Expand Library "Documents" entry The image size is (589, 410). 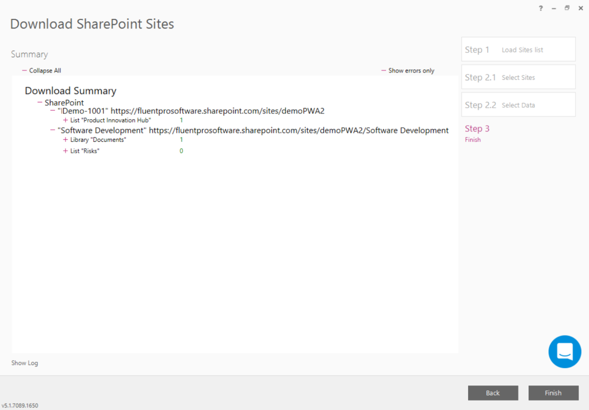[65, 140]
